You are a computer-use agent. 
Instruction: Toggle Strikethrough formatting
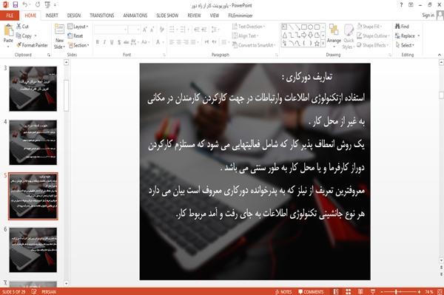[127, 42]
